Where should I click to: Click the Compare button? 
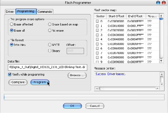click(18, 82)
